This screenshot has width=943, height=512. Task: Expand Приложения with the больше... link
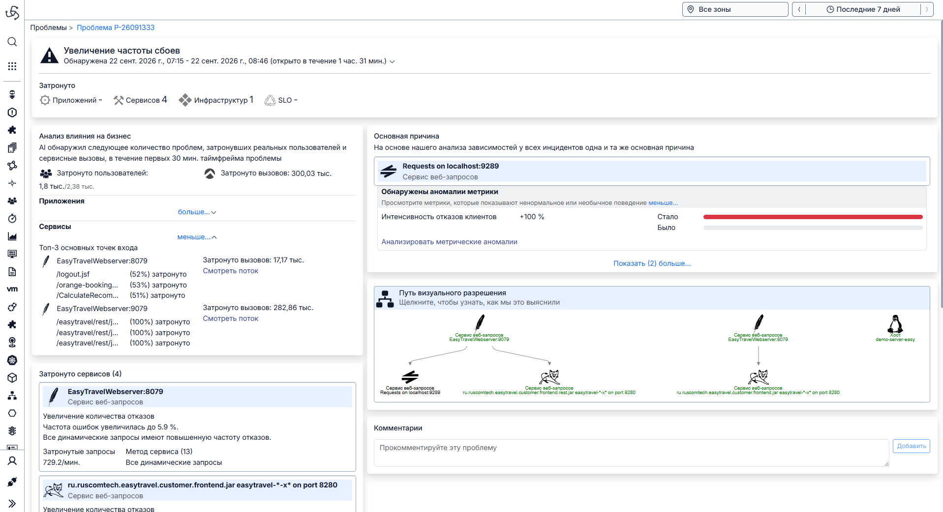tap(197, 212)
